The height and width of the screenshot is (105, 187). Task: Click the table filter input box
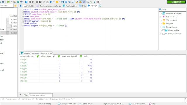pyautogui.click(x=7, y=6)
